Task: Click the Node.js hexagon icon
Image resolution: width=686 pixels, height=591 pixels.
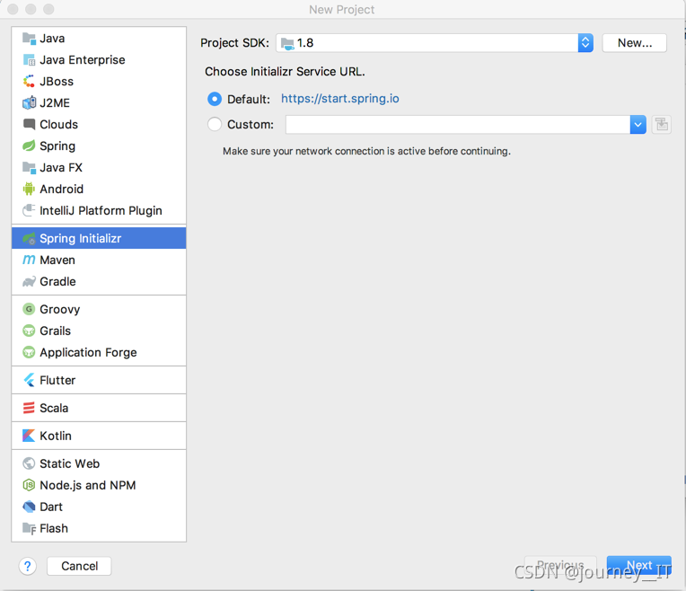Action: tap(29, 485)
